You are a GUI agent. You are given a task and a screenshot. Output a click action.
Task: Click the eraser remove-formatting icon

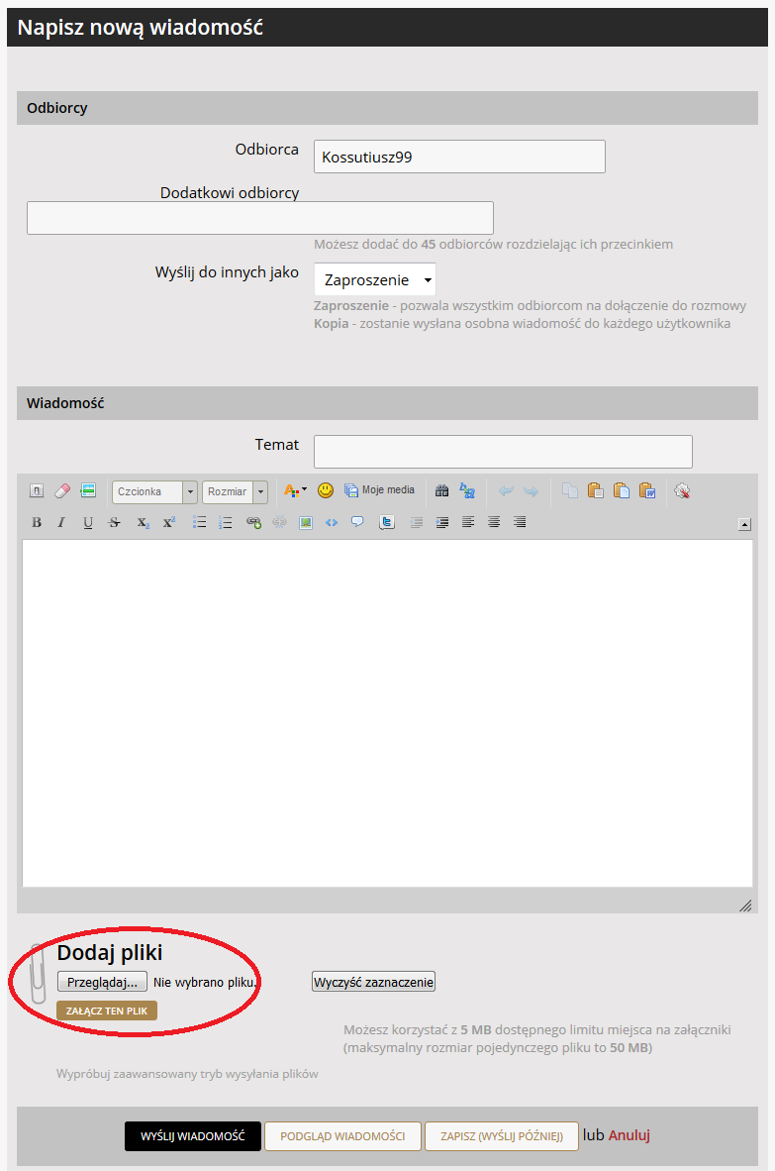[61, 490]
